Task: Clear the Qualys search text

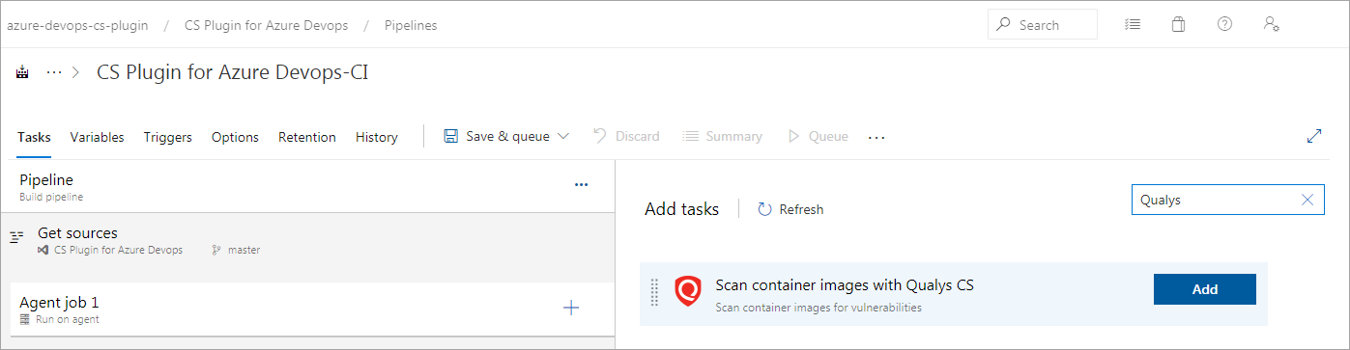Action: click(1307, 200)
